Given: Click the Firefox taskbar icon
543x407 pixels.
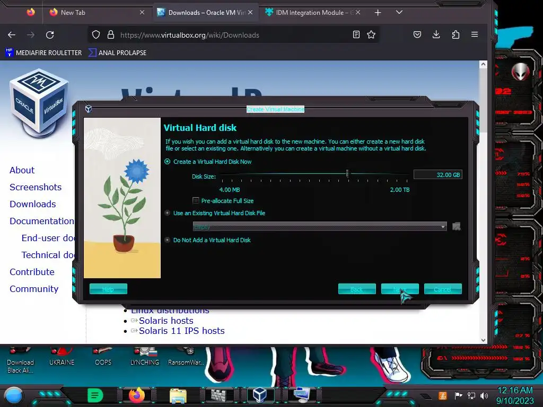Looking at the screenshot, I should [x=137, y=395].
